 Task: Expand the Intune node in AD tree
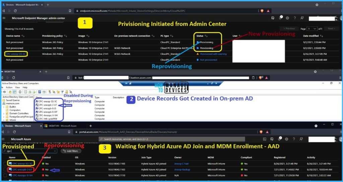click(3, 120)
